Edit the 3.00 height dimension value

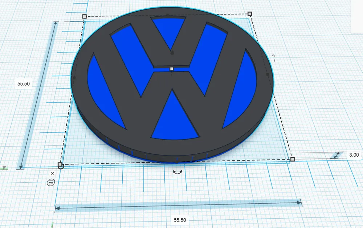pos(354,155)
